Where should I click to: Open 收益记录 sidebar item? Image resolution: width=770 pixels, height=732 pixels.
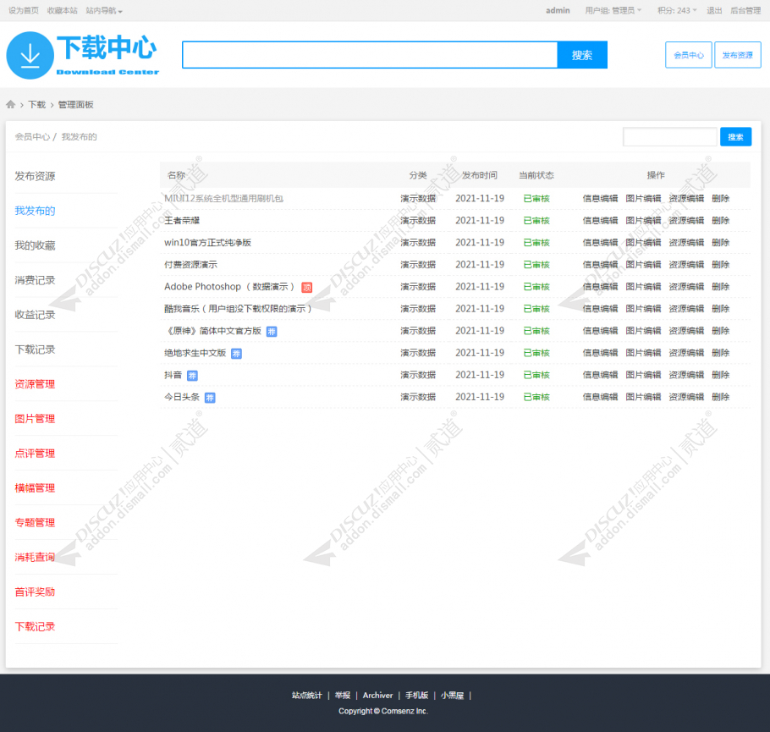35,315
